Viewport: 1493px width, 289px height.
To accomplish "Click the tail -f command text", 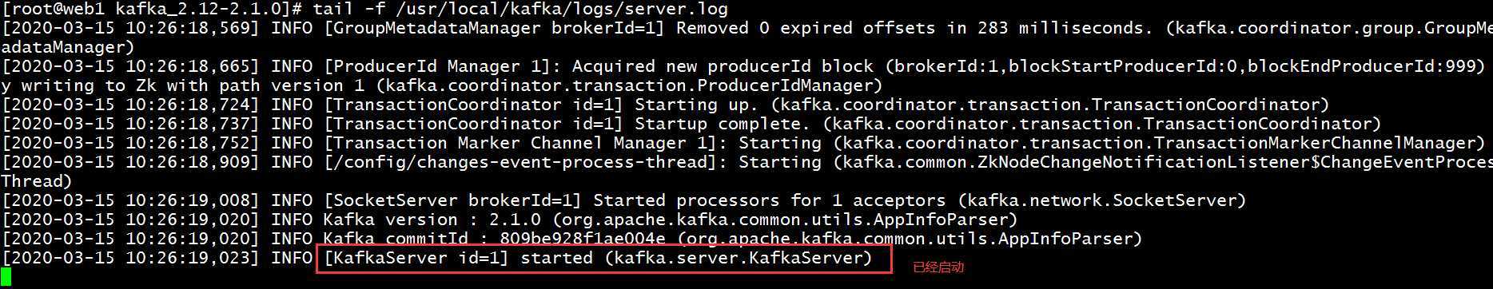I will 520,9.
